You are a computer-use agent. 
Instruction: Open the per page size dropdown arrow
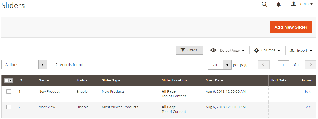(227, 65)
